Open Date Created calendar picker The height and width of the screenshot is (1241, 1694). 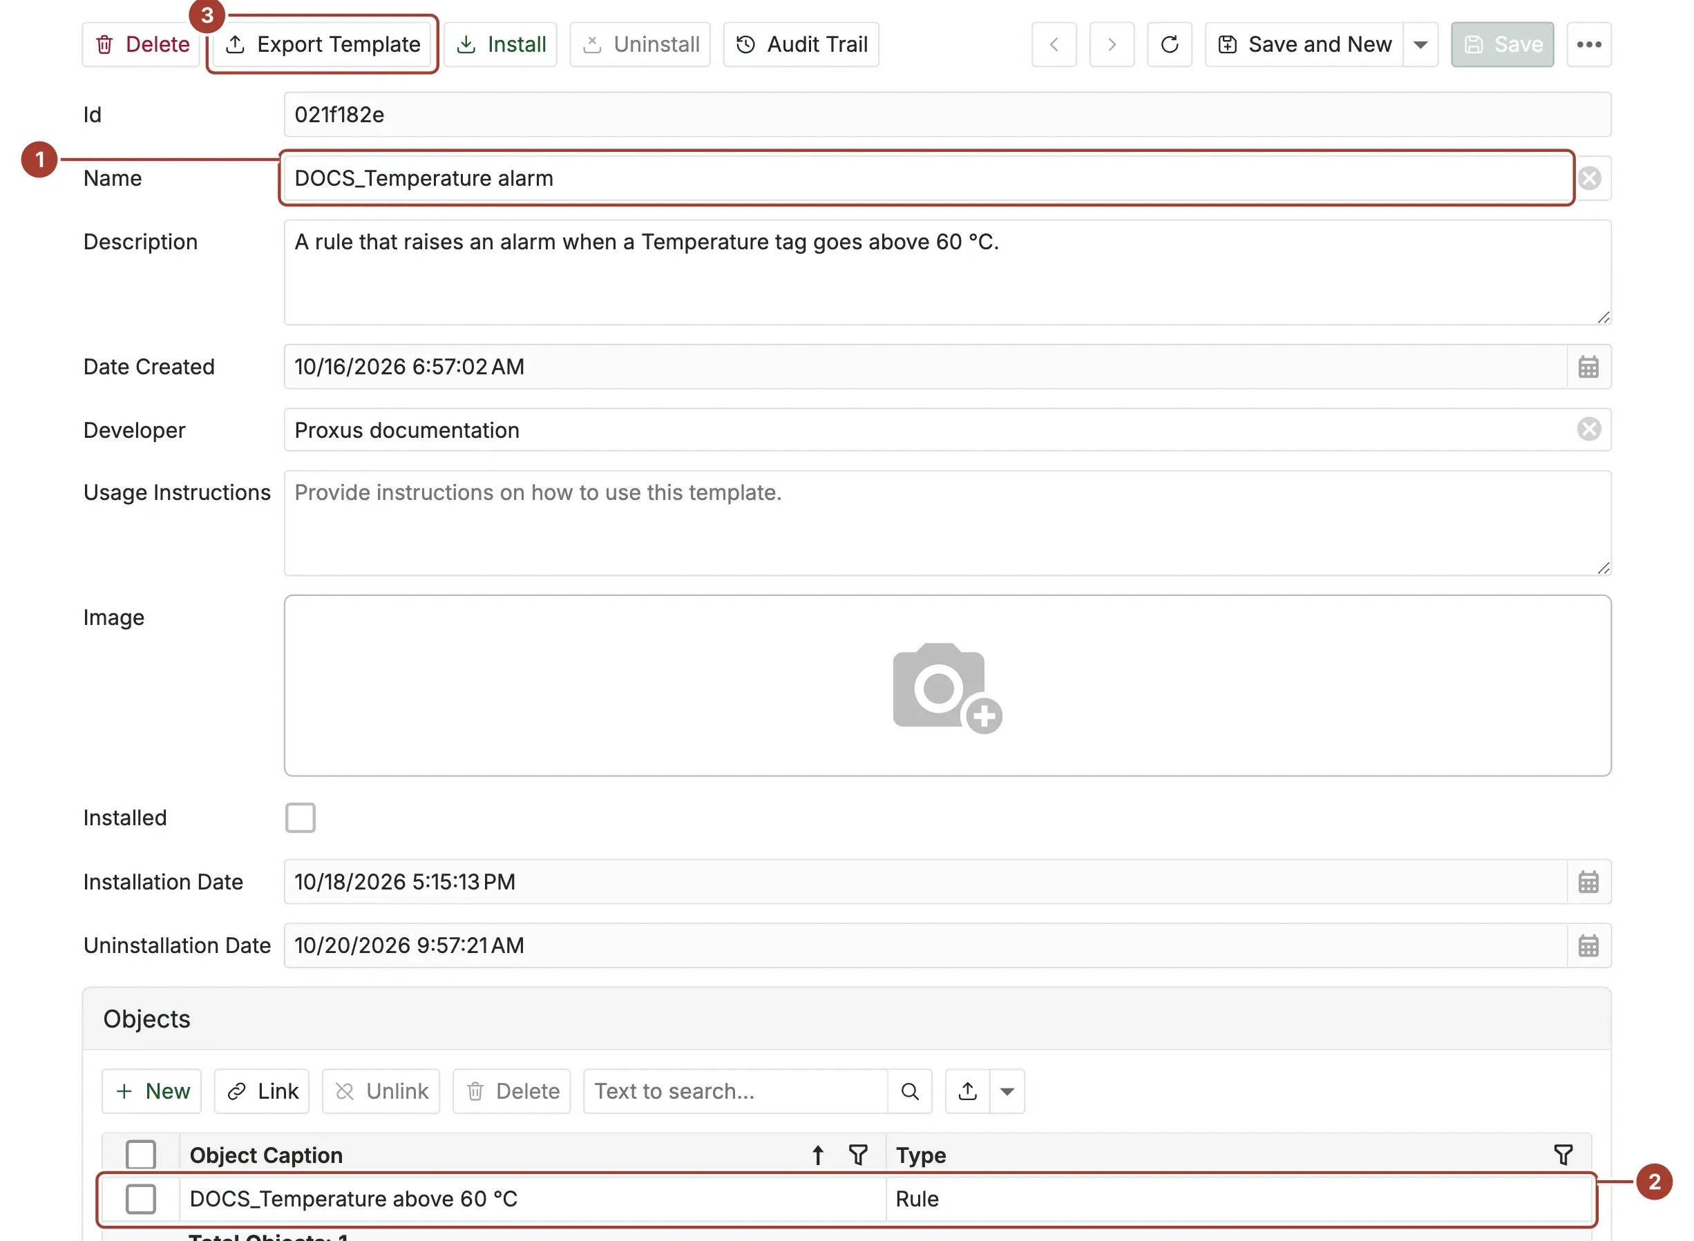[1589, 367]
